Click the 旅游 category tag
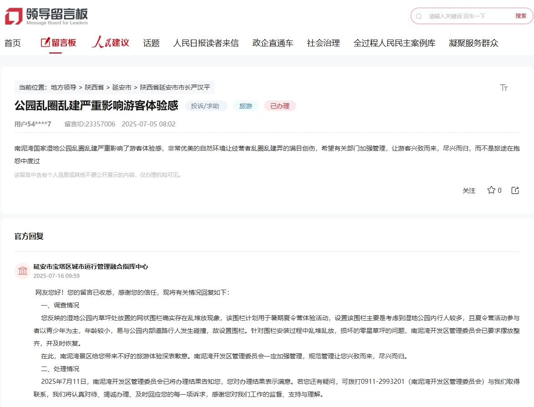The height and width of the screenshot is (407, 534). click(246, 106)
